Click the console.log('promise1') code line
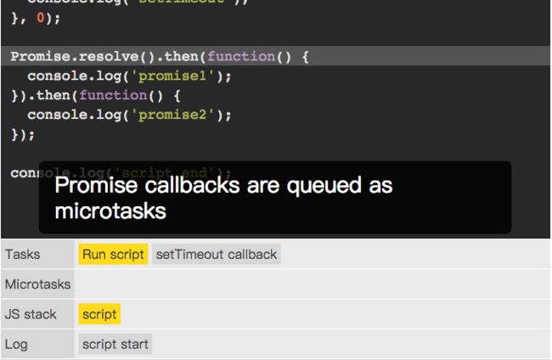This screenshot has height=360, width=552. point(129,76)
